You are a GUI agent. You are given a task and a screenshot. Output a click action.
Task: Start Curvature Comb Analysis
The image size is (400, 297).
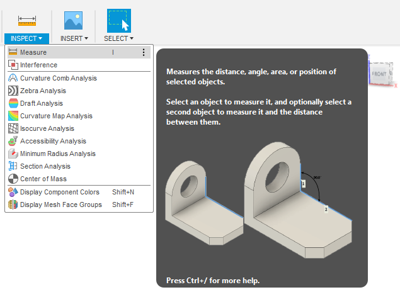tap(58, 78)
